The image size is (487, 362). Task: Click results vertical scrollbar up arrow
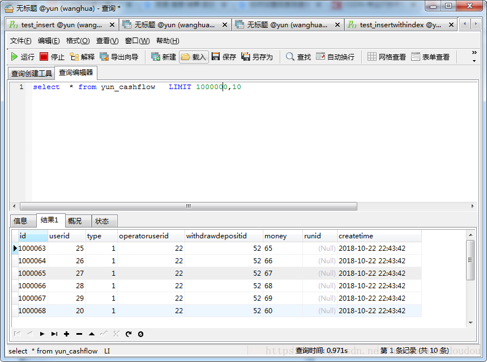[x=471, y=235]
